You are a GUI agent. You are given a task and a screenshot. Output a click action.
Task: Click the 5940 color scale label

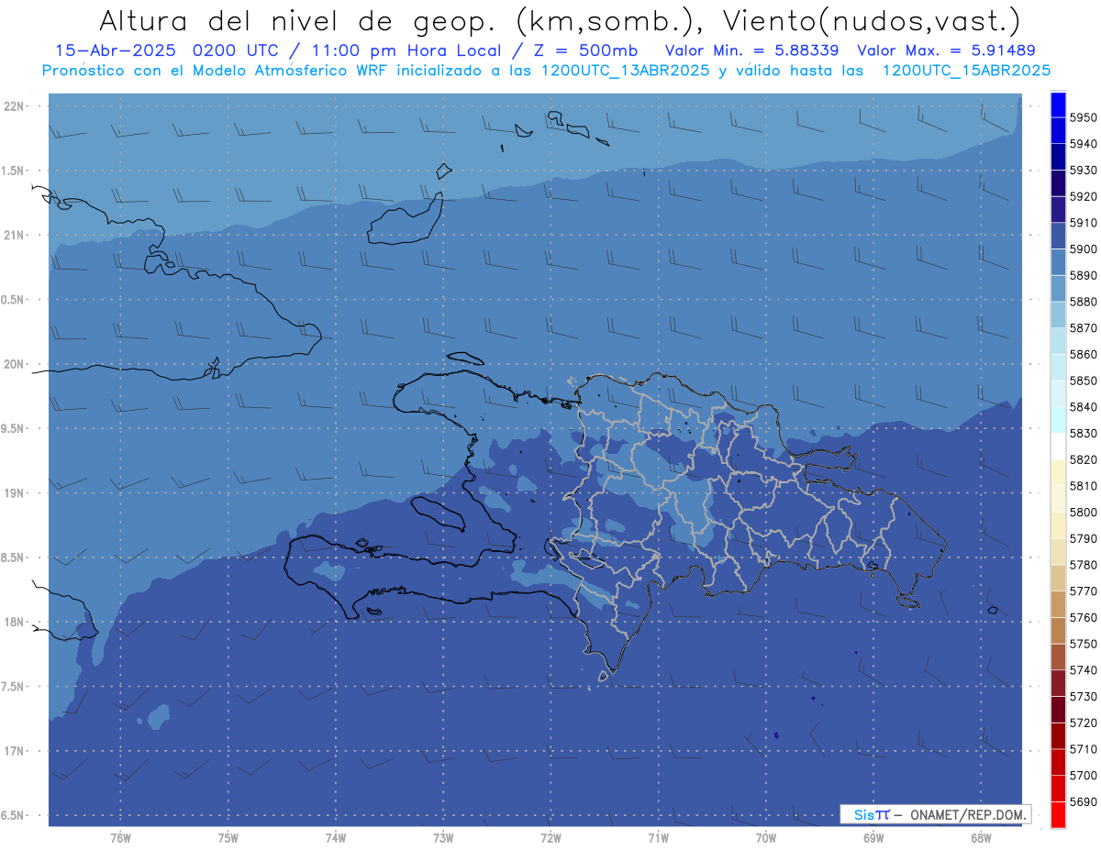[1084, 144]
